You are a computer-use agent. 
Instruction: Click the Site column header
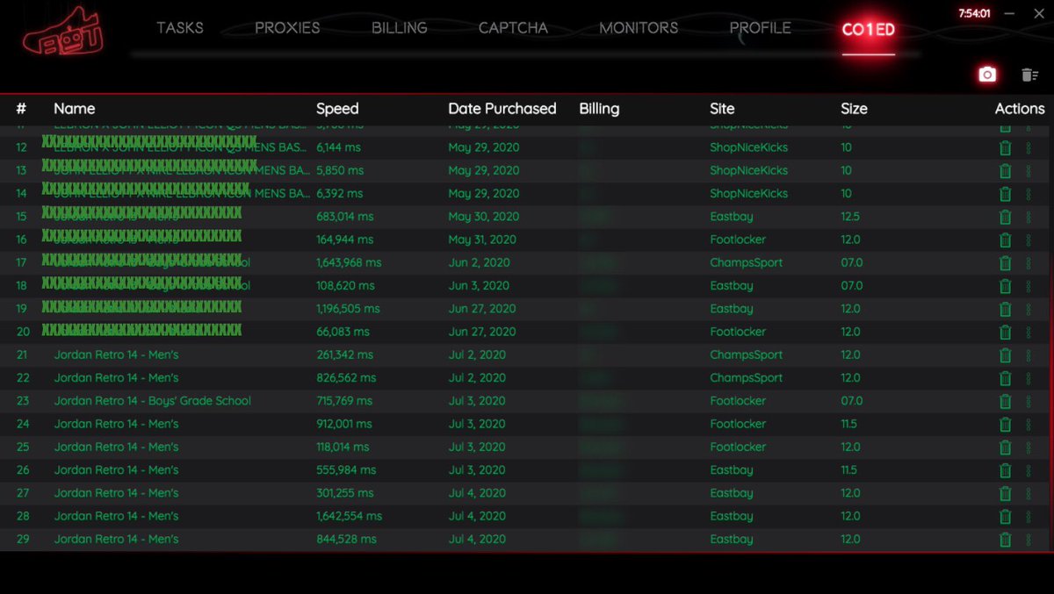coord(722,109)
